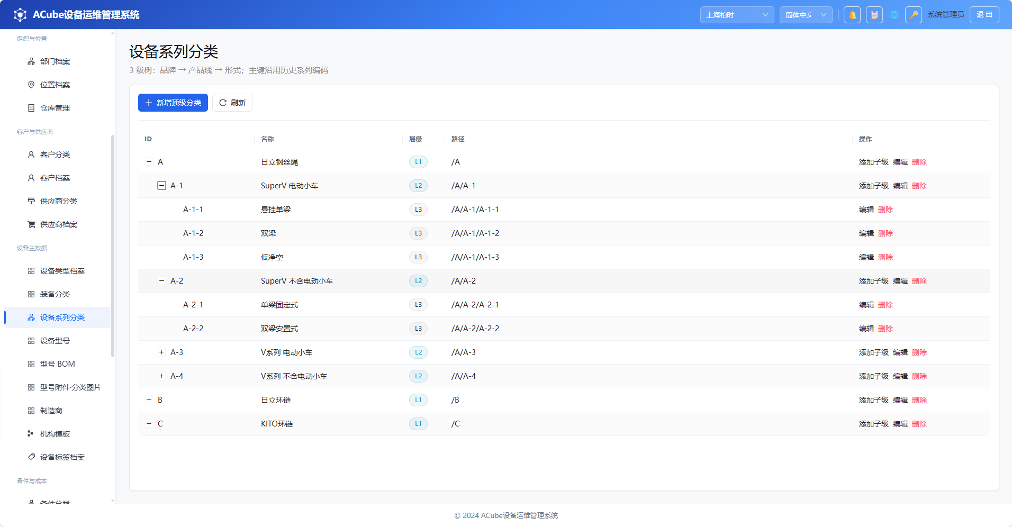Collapse the A-1 SuperV 电动小车 row
Image resolution: width=1012 pixels, height=527 pixels.
coord(161,186)
